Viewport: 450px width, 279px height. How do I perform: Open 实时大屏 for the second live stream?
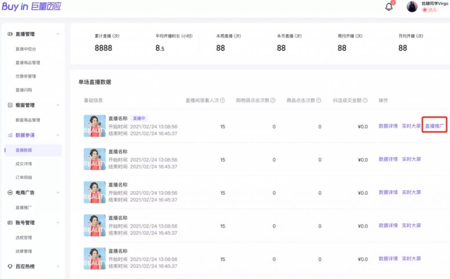pos(411,159)
